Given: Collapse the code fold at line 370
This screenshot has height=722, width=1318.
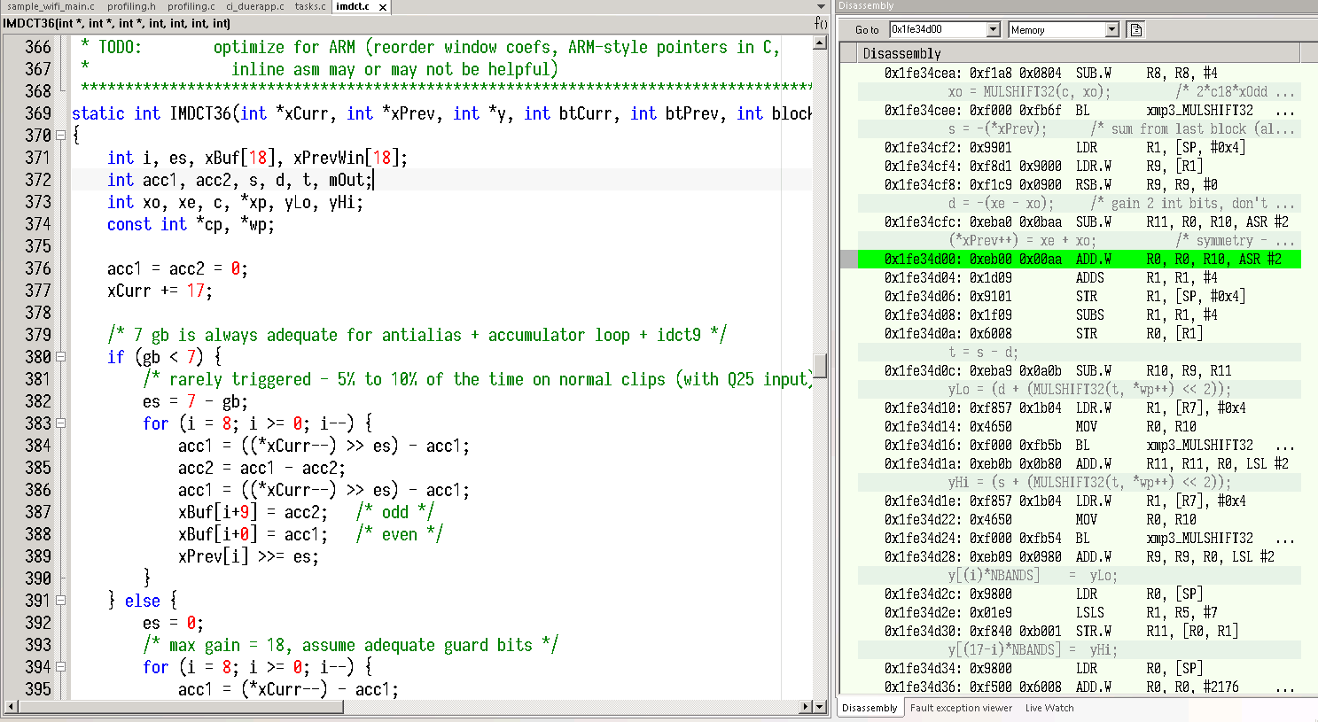Looking at the screenshot, I should 61,136.
